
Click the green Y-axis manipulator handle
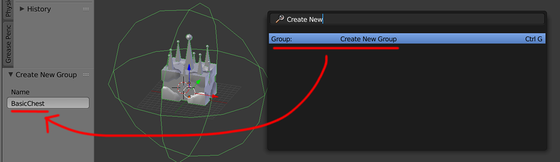pos(198,81)
